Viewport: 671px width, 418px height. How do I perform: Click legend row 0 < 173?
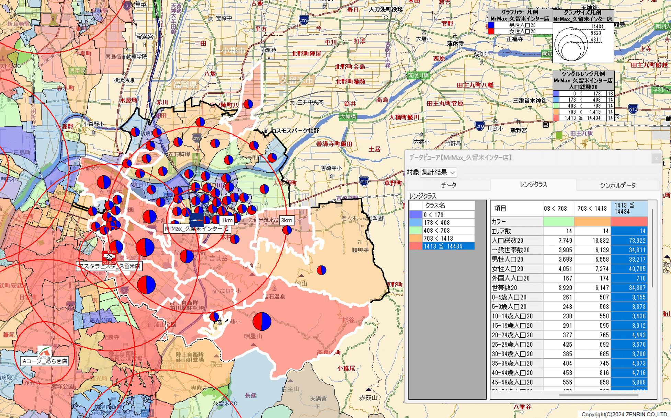[x=583, y=93]
